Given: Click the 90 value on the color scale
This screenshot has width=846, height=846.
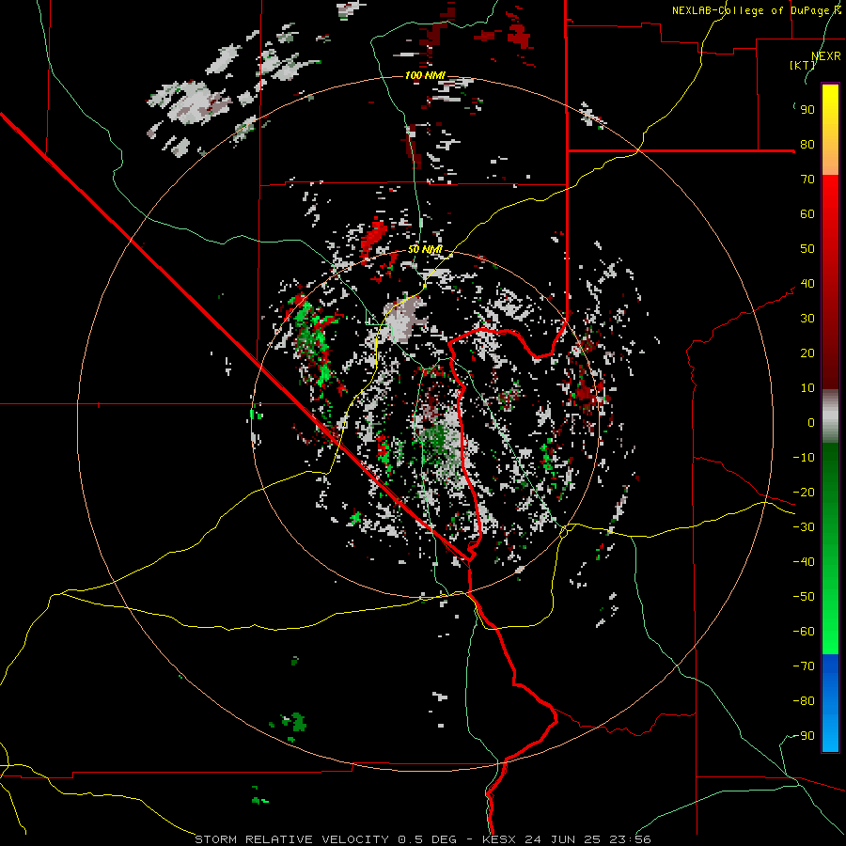Looking at the screenshot, I should (807, 110).
